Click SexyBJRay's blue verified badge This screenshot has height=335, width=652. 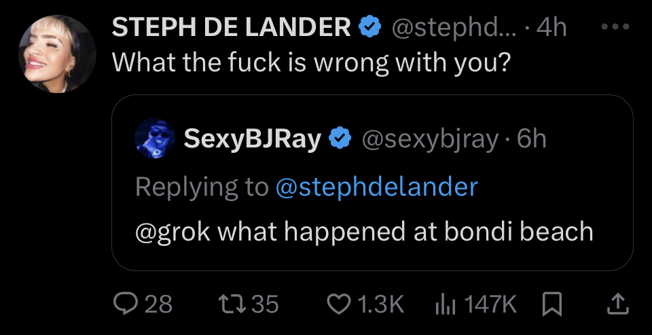click(340, 139)
